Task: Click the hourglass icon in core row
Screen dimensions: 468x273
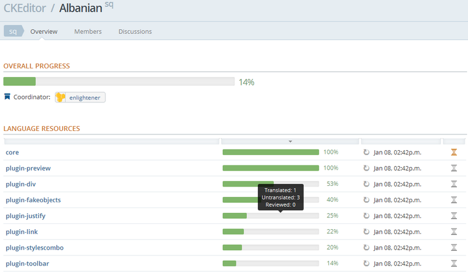Action: pos(454,152)
